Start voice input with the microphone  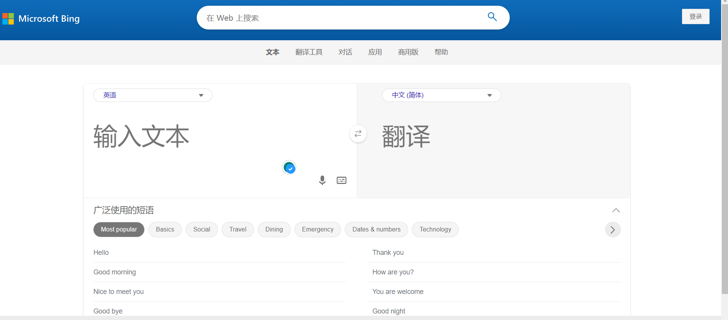322,180
